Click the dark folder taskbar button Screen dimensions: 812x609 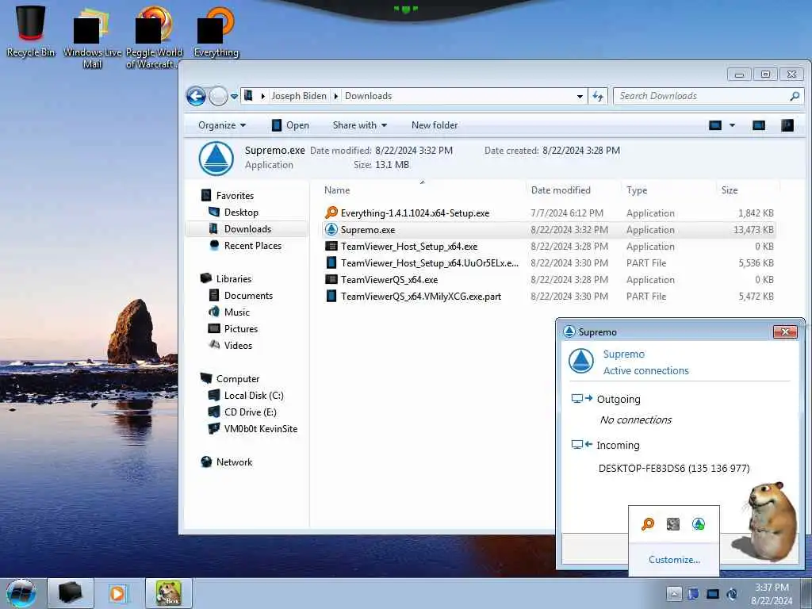(x=71, y=593)
